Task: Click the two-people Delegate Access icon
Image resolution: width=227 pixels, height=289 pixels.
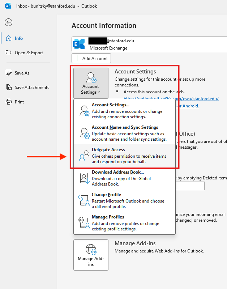Action: pos(84,156)
